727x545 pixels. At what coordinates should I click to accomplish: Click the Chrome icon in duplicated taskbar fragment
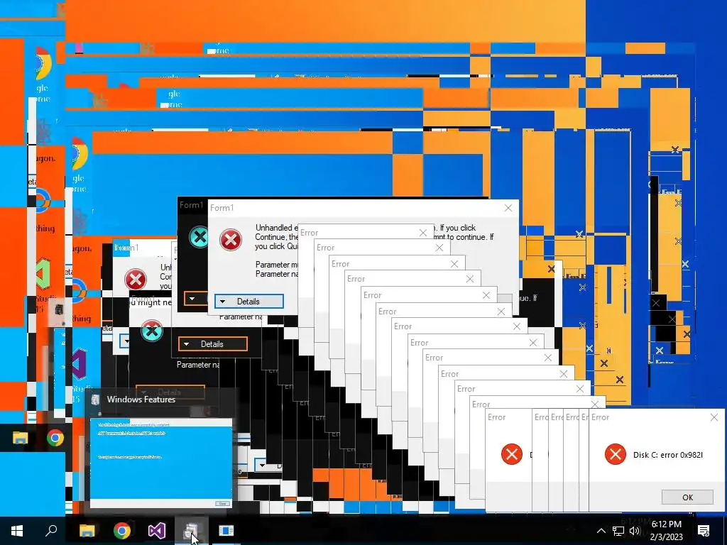tap(55, 438)
